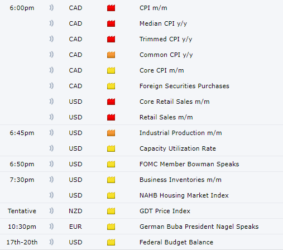Click yellow impact icon for GDT Price Index
Viewport: 283px width, 250px height.
[x=111, y=211]
